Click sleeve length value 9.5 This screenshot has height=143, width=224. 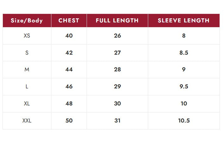(184, 86)
